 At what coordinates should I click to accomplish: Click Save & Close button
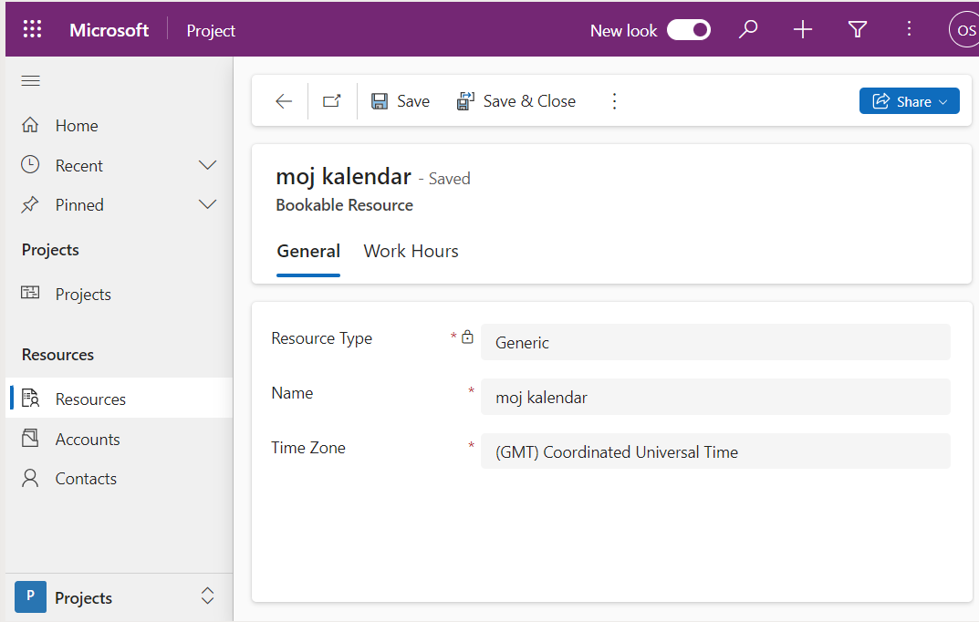click(x=516, y=101)
